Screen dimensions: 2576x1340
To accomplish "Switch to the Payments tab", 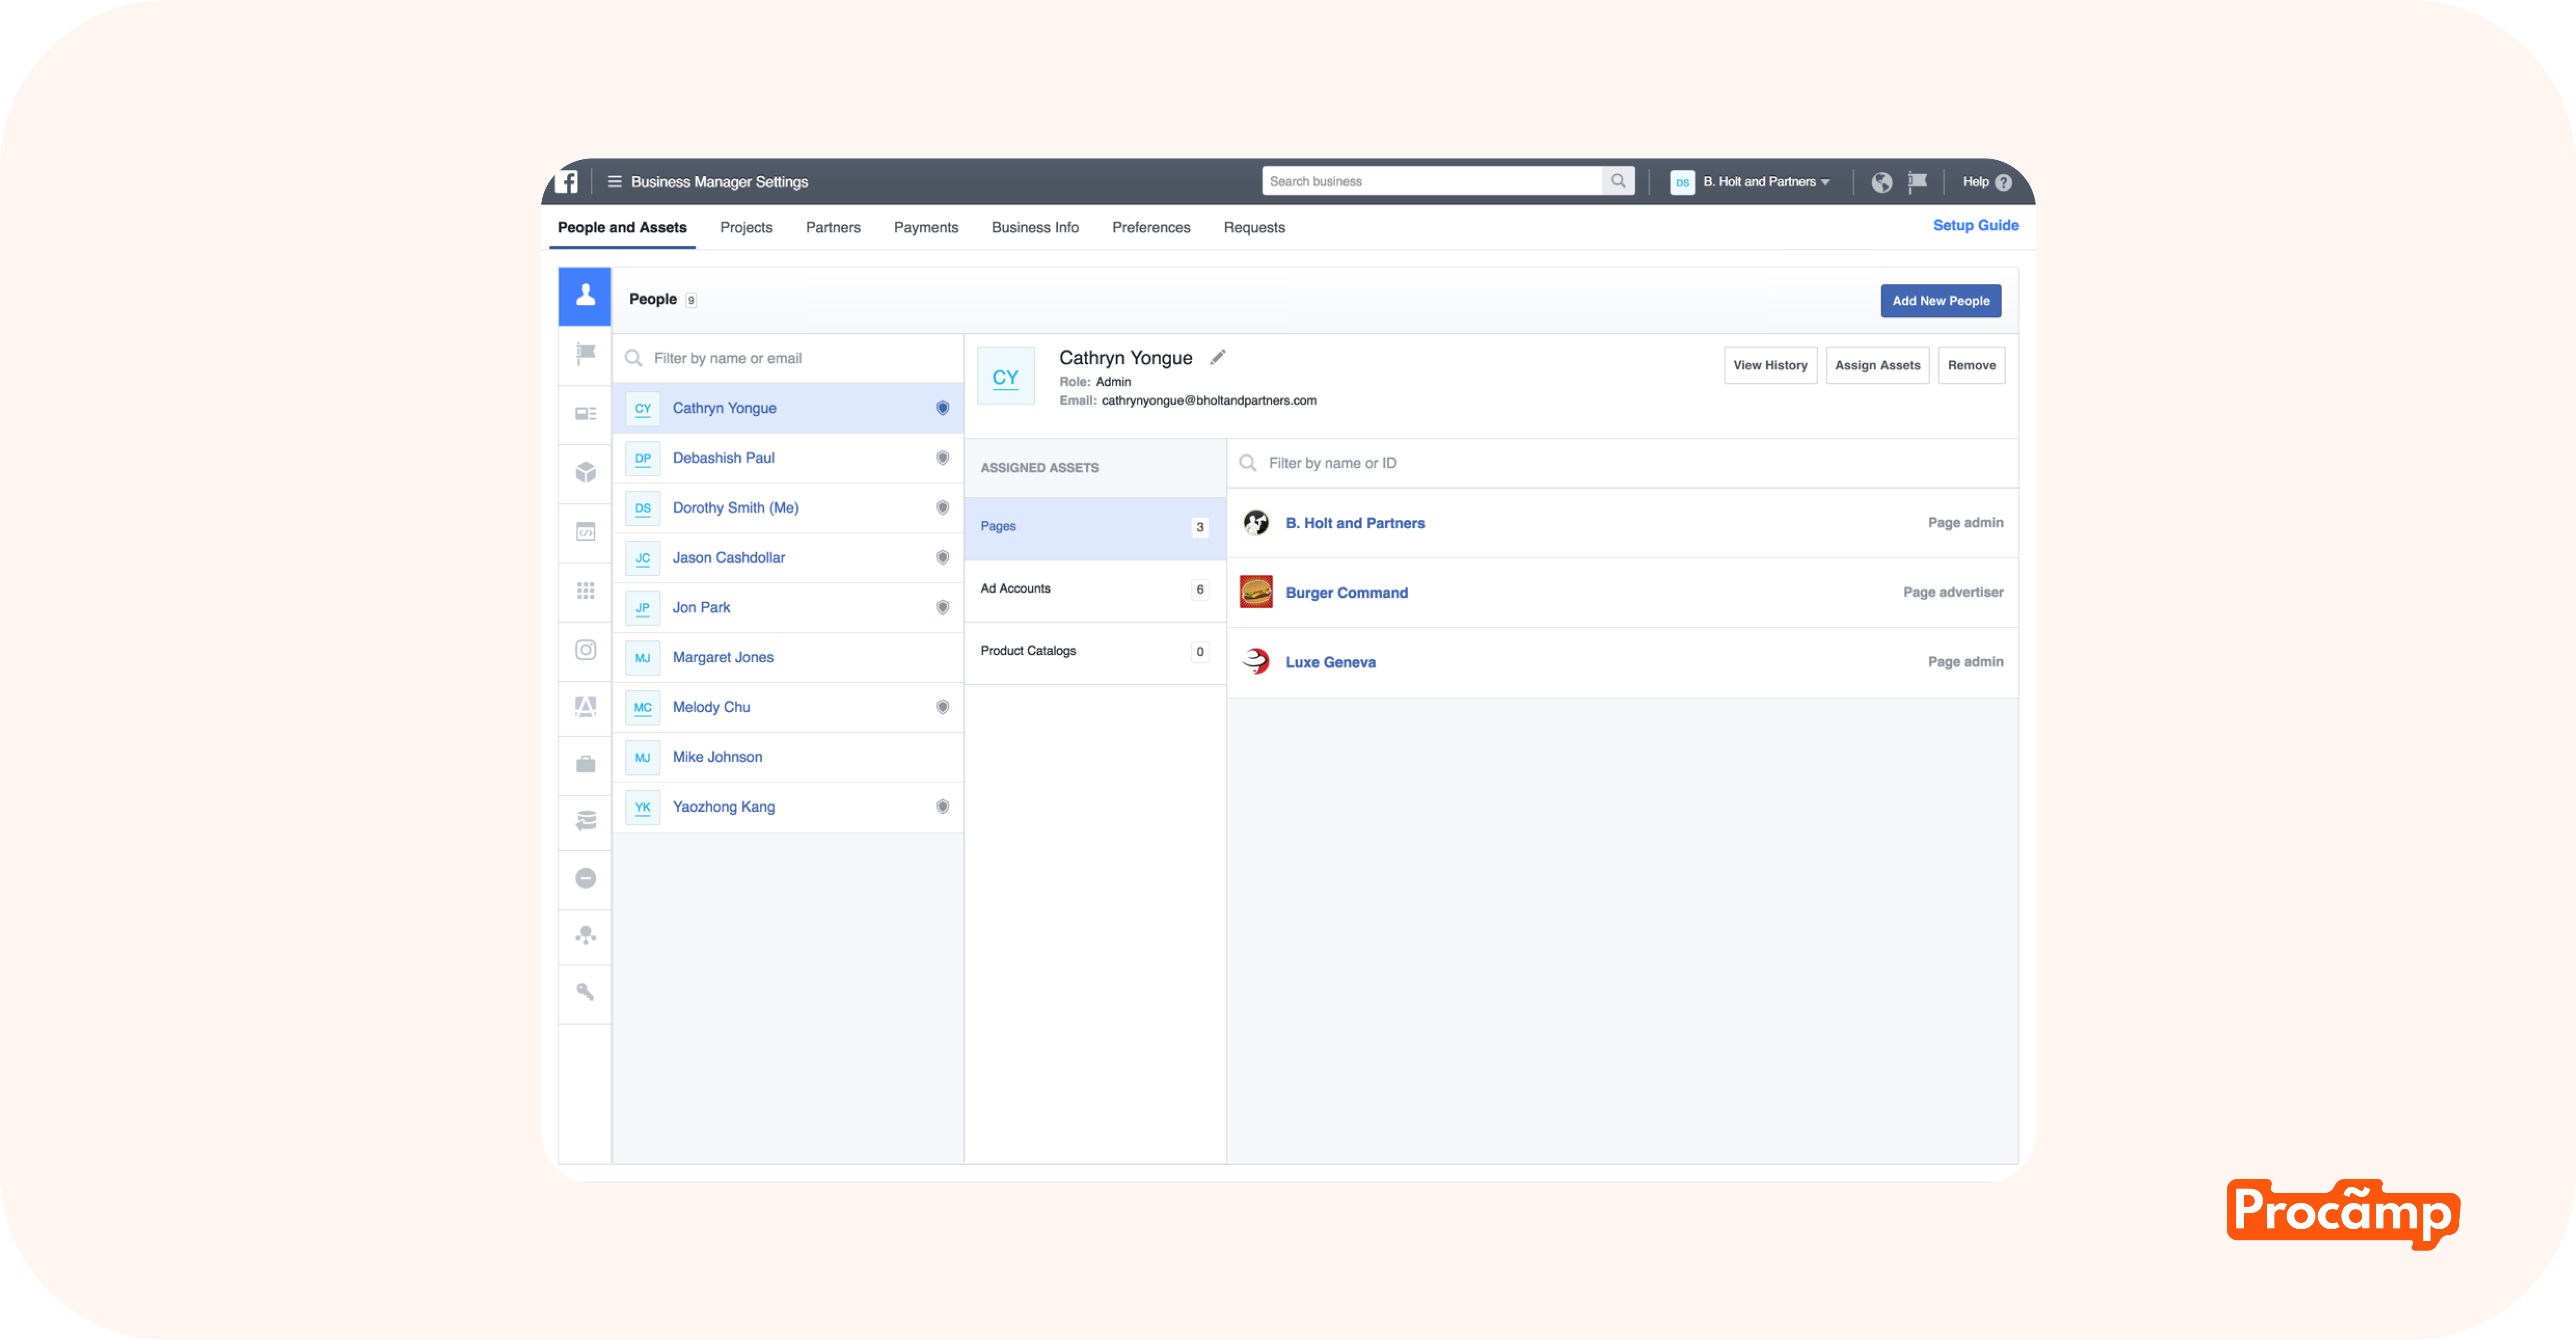I will 926,227.
